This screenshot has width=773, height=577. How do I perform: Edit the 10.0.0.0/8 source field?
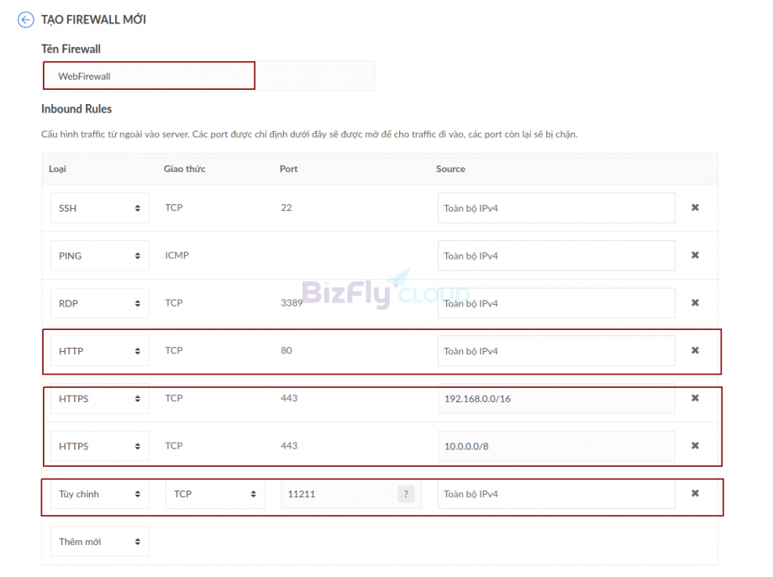[556, 446]
